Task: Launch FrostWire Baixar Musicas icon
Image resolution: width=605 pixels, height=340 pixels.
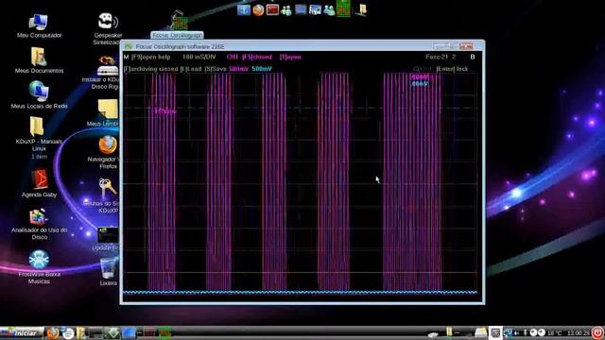Action: pos(39,260)
